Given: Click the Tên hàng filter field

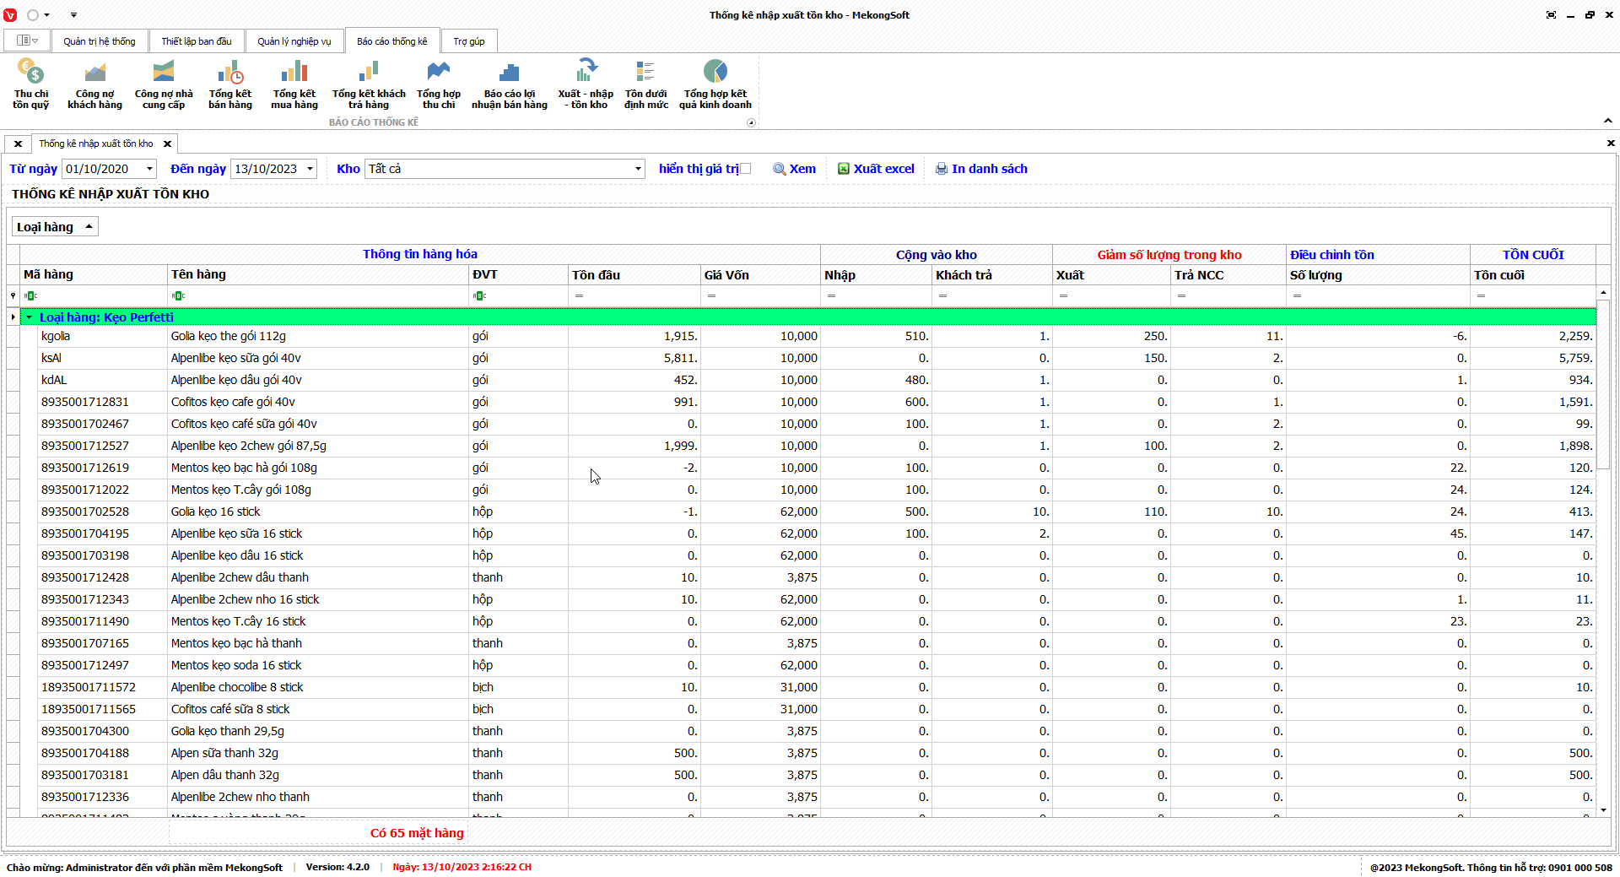Looking at the screenshot, I should [321, 295].
